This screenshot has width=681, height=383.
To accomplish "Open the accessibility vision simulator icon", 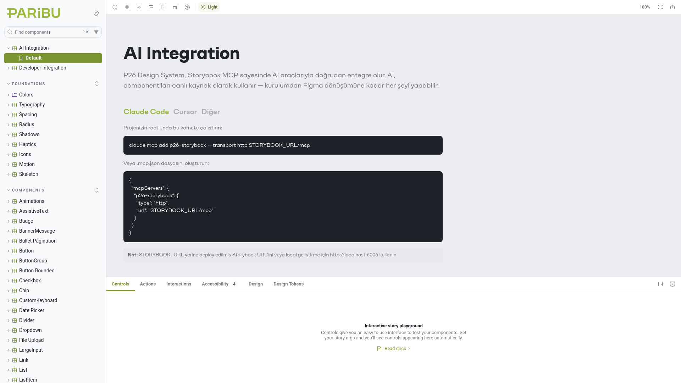I will (x=187, y=7).
